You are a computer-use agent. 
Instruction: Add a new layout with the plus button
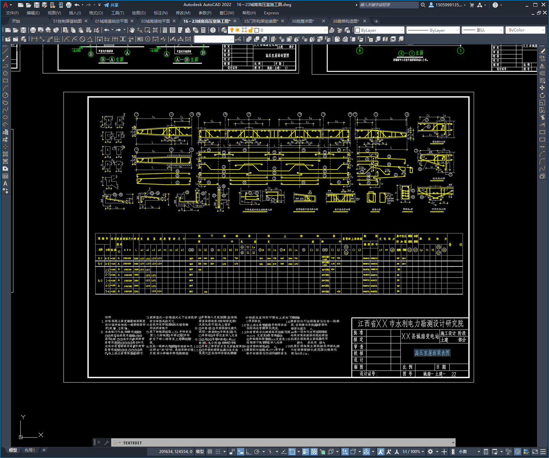(x=44, y=450)
